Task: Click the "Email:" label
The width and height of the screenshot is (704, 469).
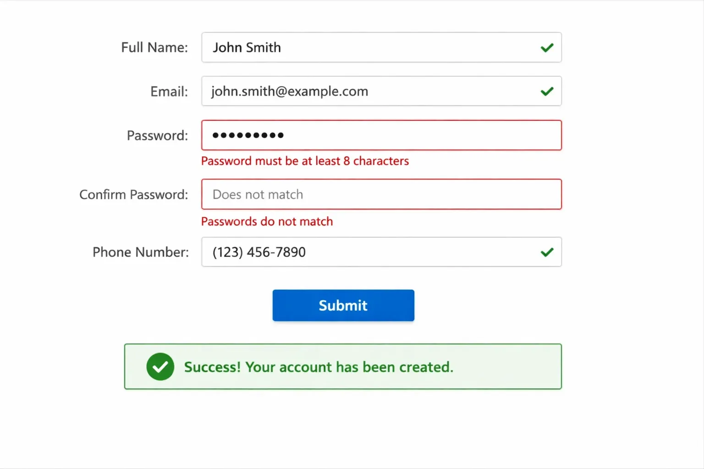Action: 169,92
